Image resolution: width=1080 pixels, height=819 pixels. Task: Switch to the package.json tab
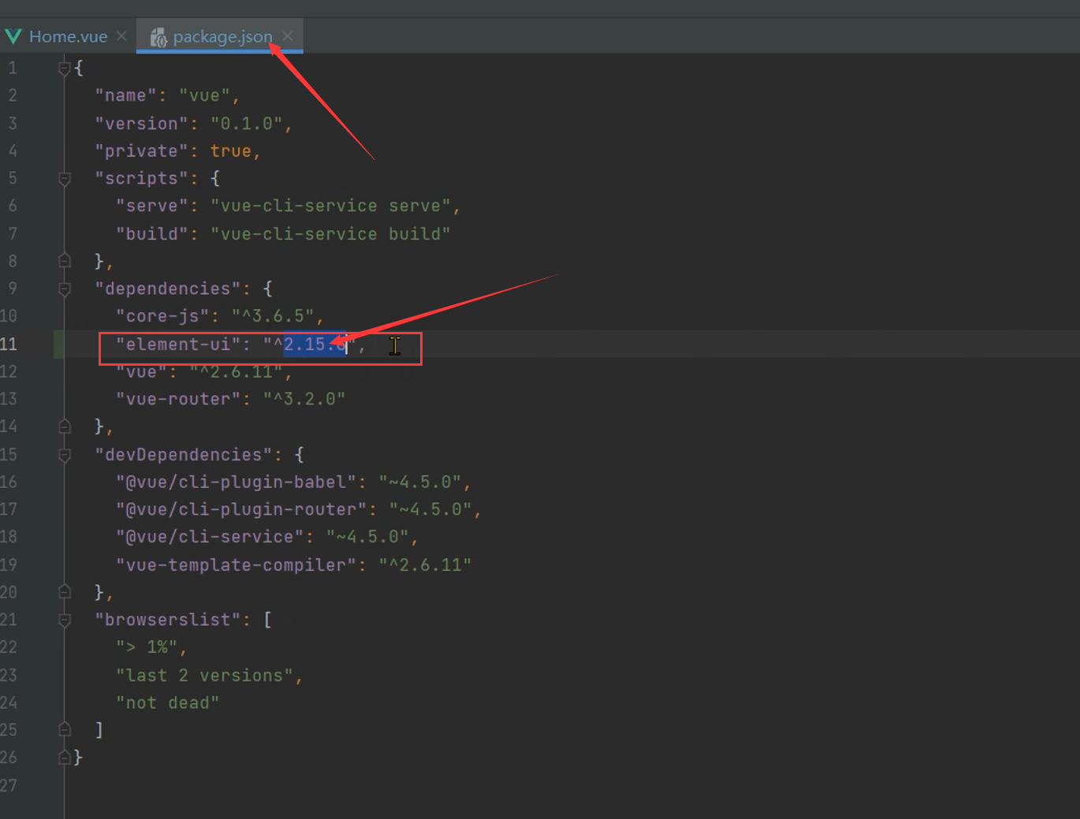[222, 36]
